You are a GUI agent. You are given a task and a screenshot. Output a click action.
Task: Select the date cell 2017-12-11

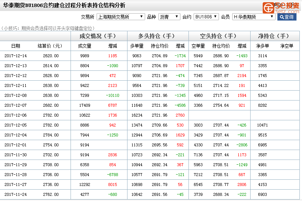point(15,85)
